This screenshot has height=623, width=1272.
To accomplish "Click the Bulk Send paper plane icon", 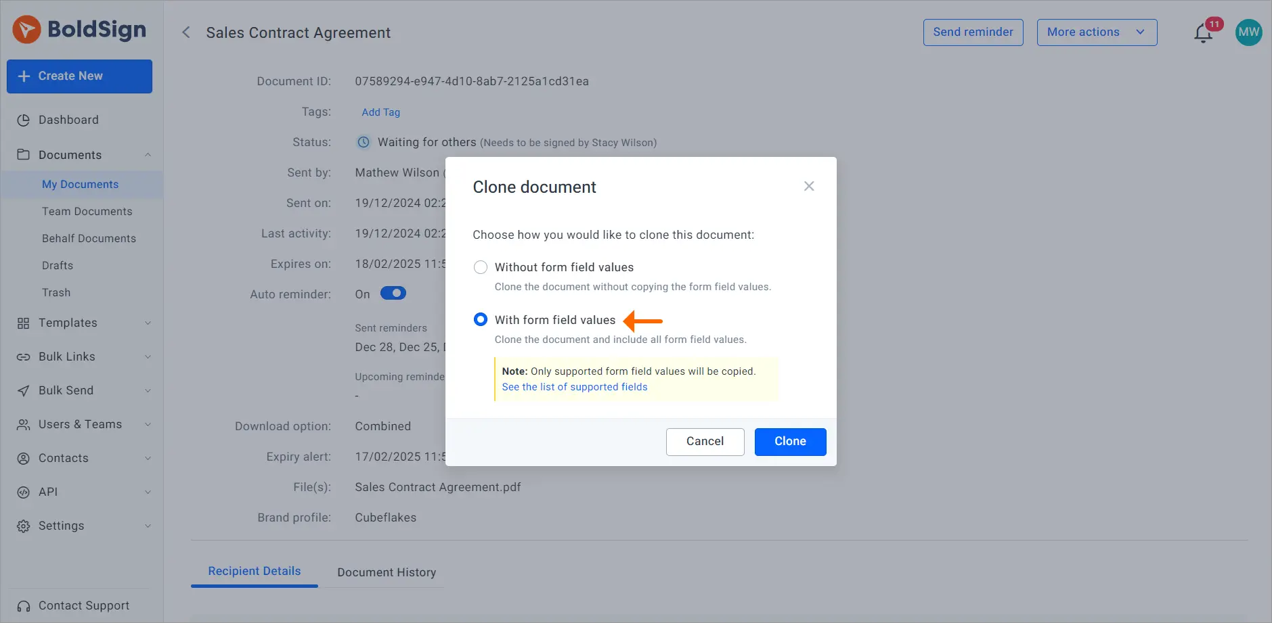I will (24, 391).
